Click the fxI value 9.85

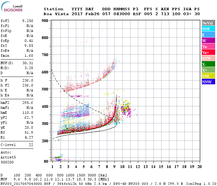click(29, 46)
